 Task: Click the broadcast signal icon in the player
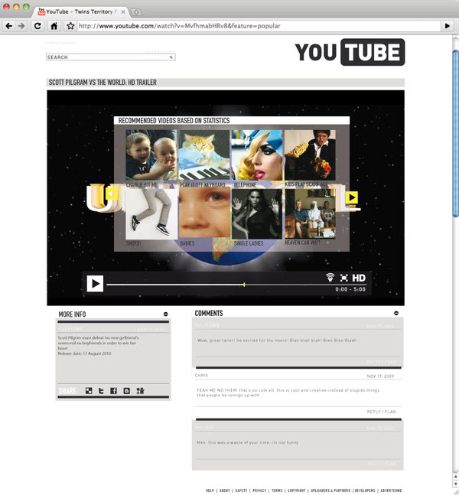pos(330,277)
